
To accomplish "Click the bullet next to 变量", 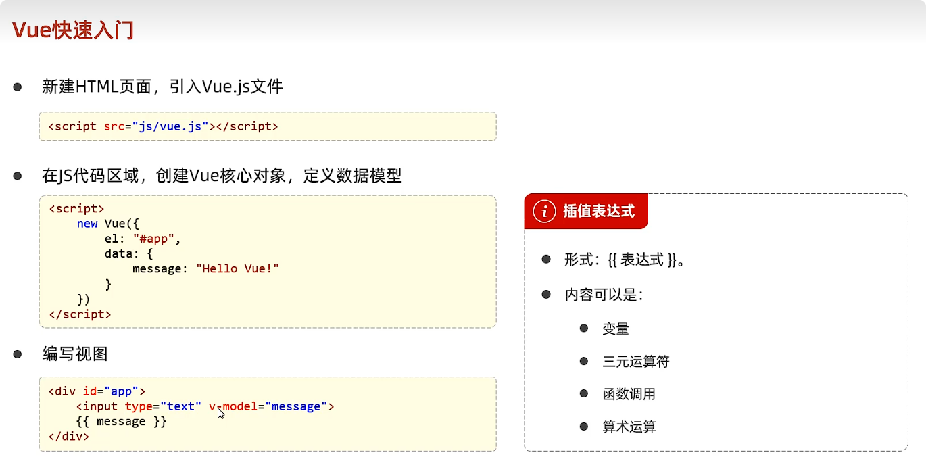I will tap(583, 329).
